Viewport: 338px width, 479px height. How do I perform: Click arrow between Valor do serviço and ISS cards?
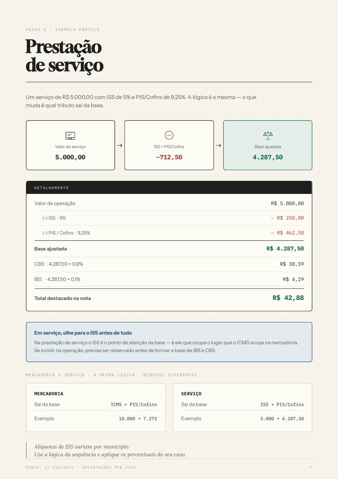[x=119, y=146]
